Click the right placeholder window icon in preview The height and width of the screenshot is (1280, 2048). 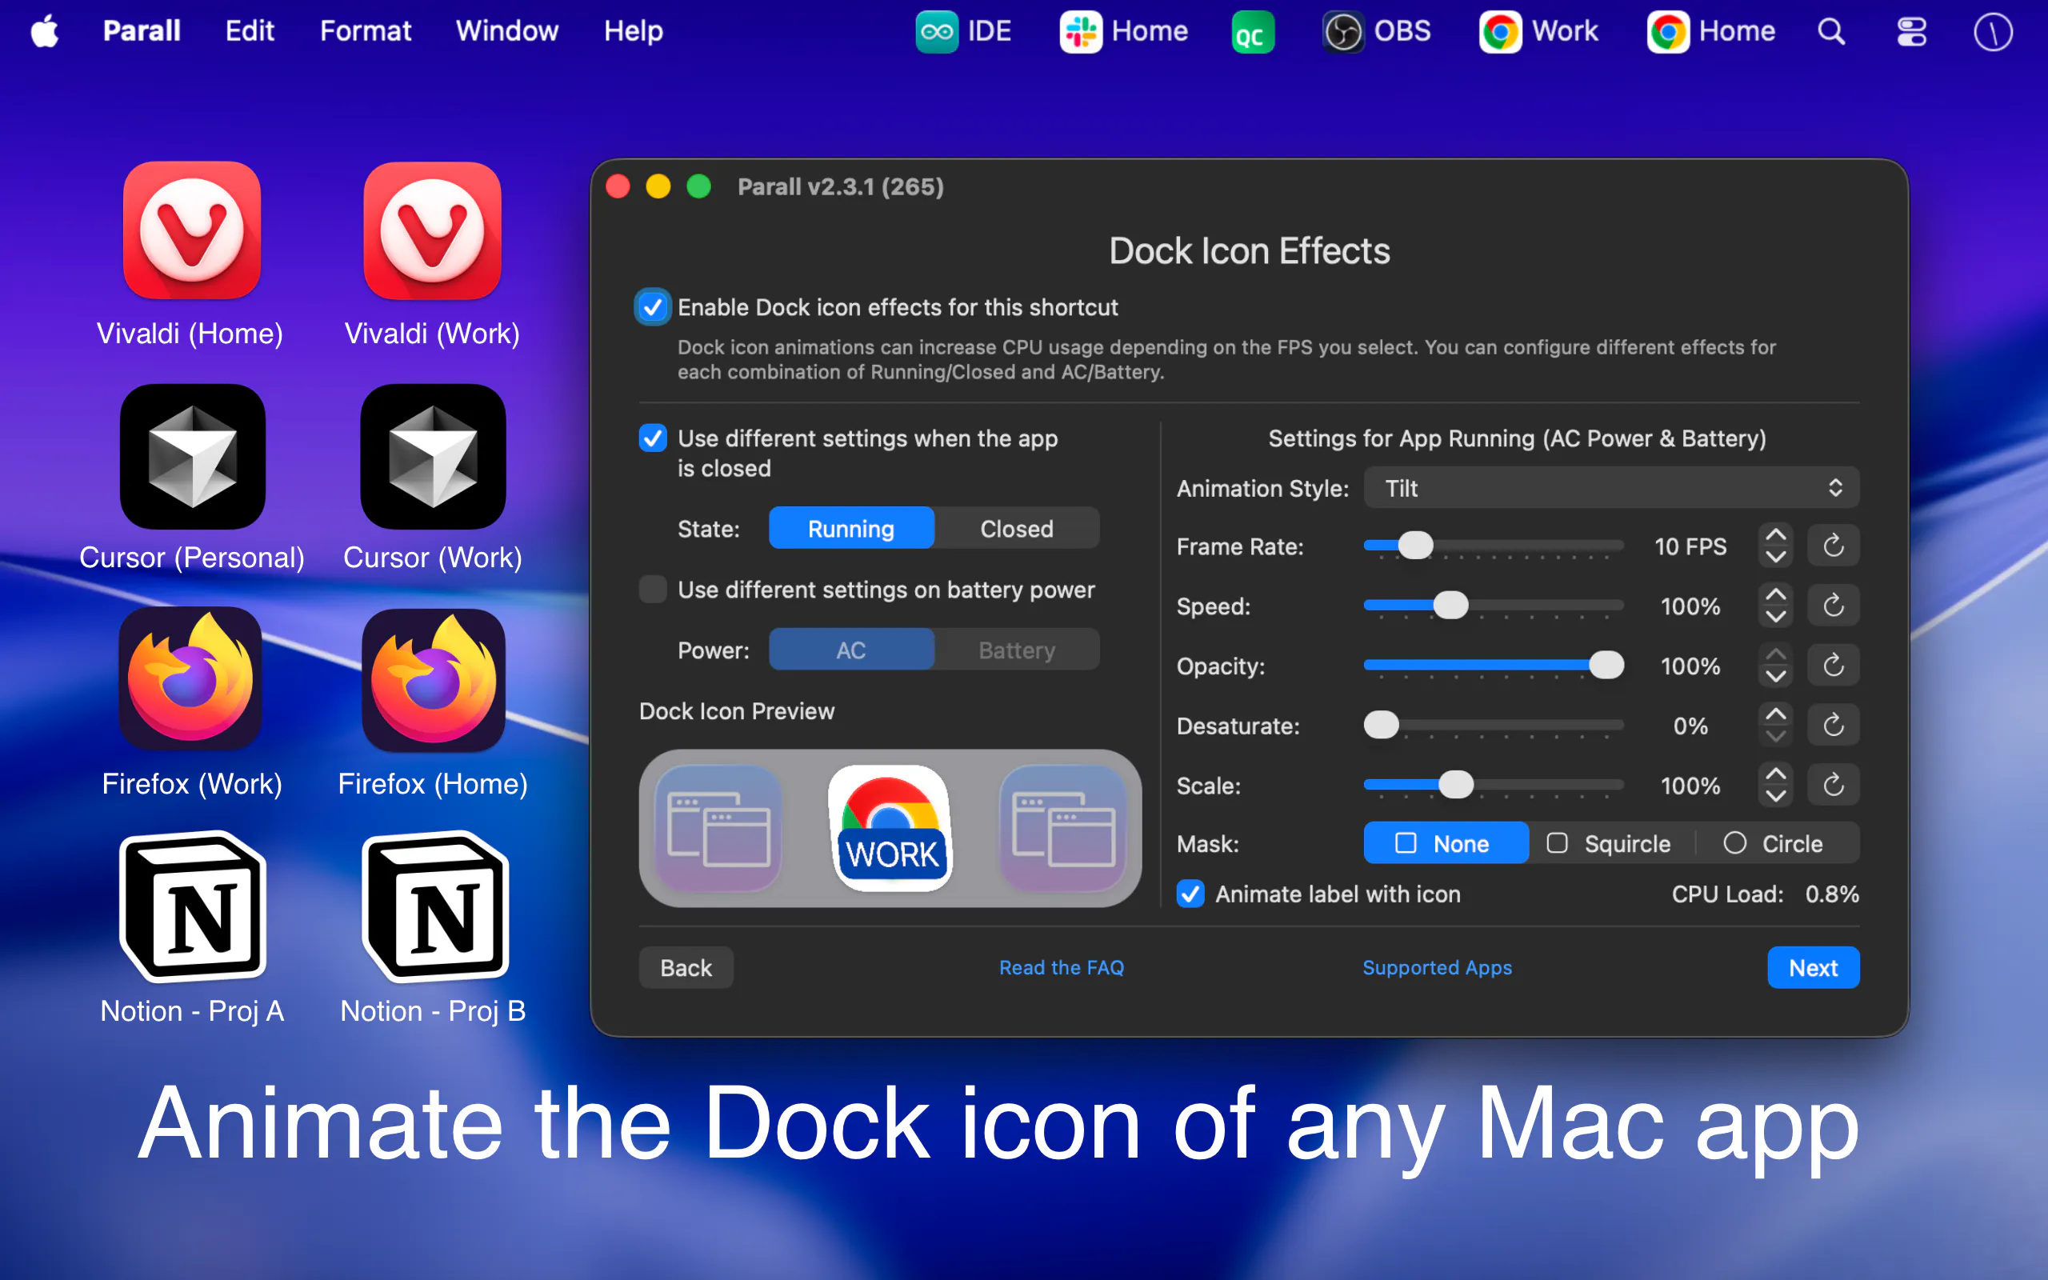[x=1064, y=828]
